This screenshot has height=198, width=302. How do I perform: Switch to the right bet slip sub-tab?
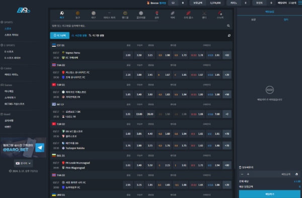286,20
